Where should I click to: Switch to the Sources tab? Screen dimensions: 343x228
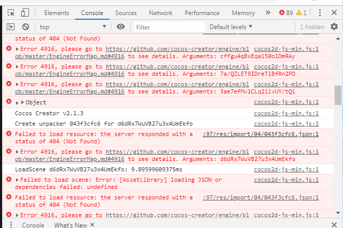click(126, 13)
